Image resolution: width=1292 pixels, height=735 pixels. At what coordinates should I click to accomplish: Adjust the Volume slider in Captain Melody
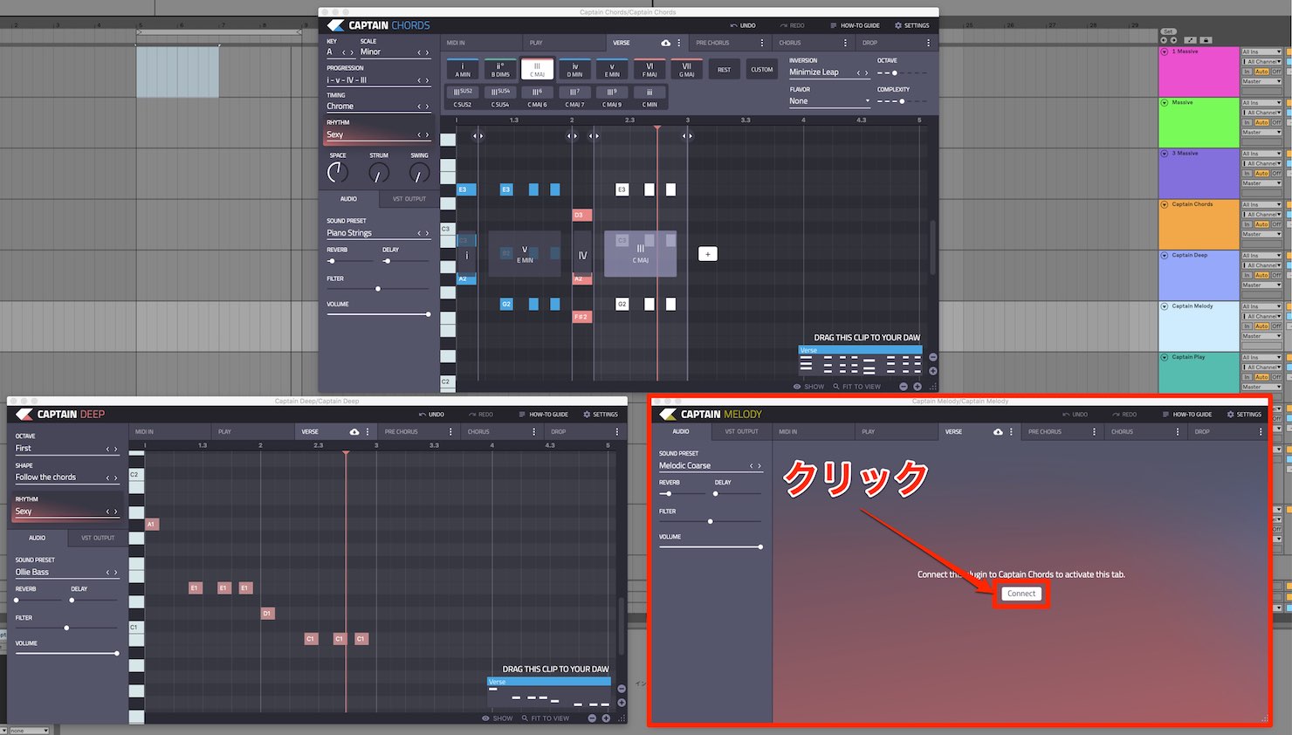click(x=711, y=546)
